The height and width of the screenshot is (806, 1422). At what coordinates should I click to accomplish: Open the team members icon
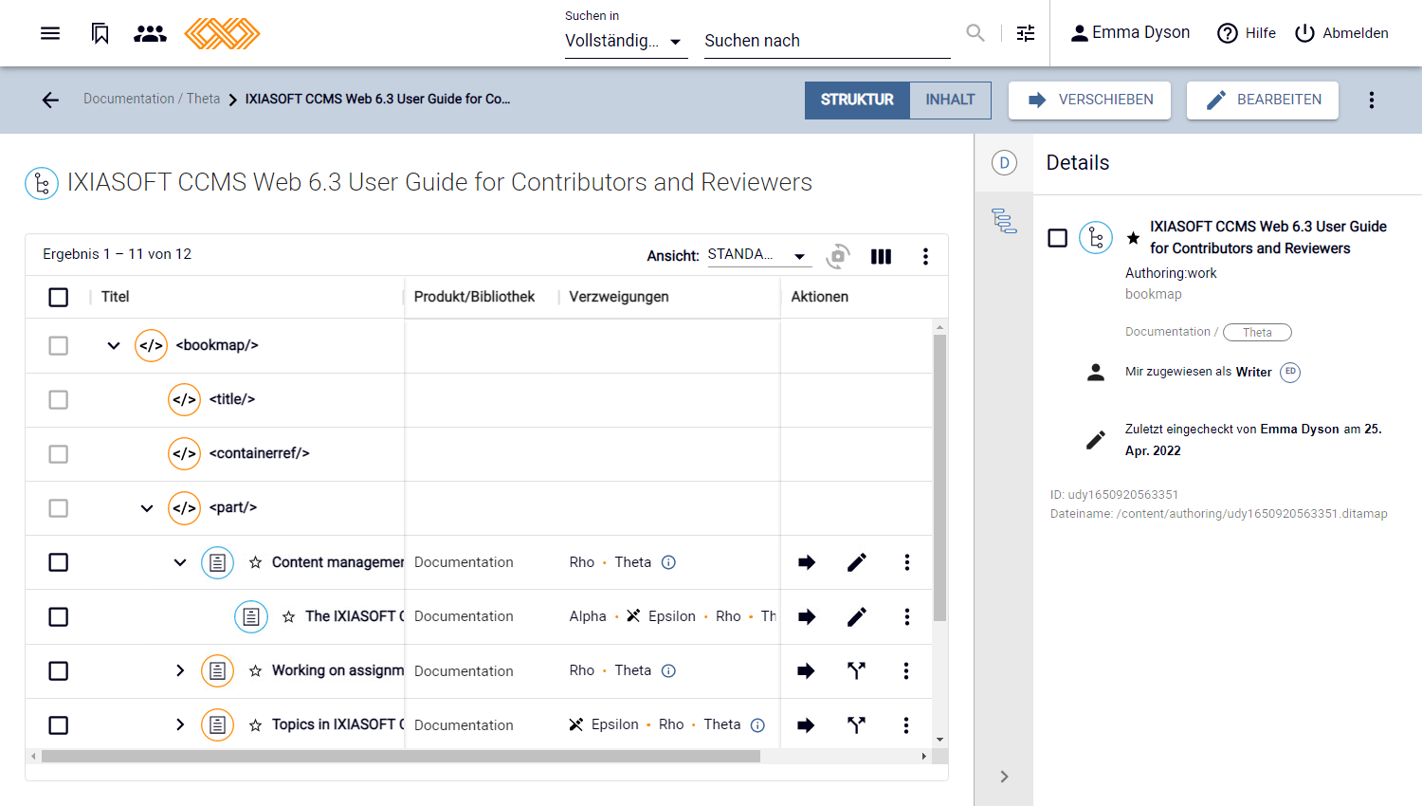[x=150, y=33]
